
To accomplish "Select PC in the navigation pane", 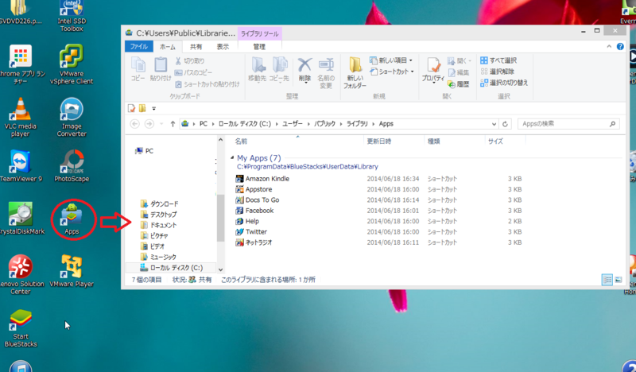I will 145,151.
